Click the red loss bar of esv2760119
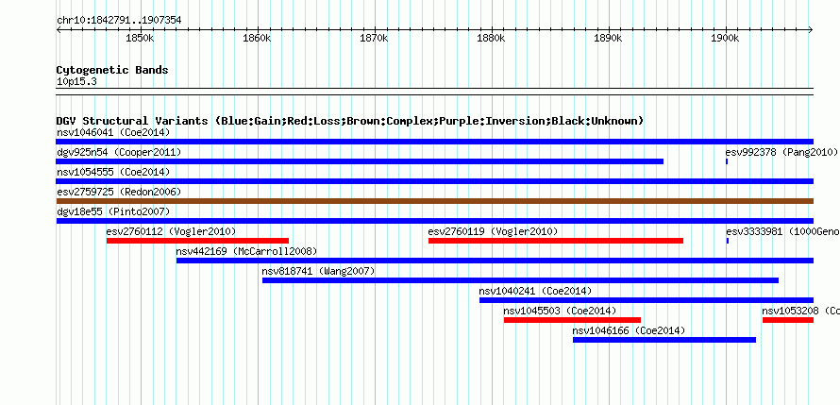The image size is (840, 405). click(x=556, y=241)
